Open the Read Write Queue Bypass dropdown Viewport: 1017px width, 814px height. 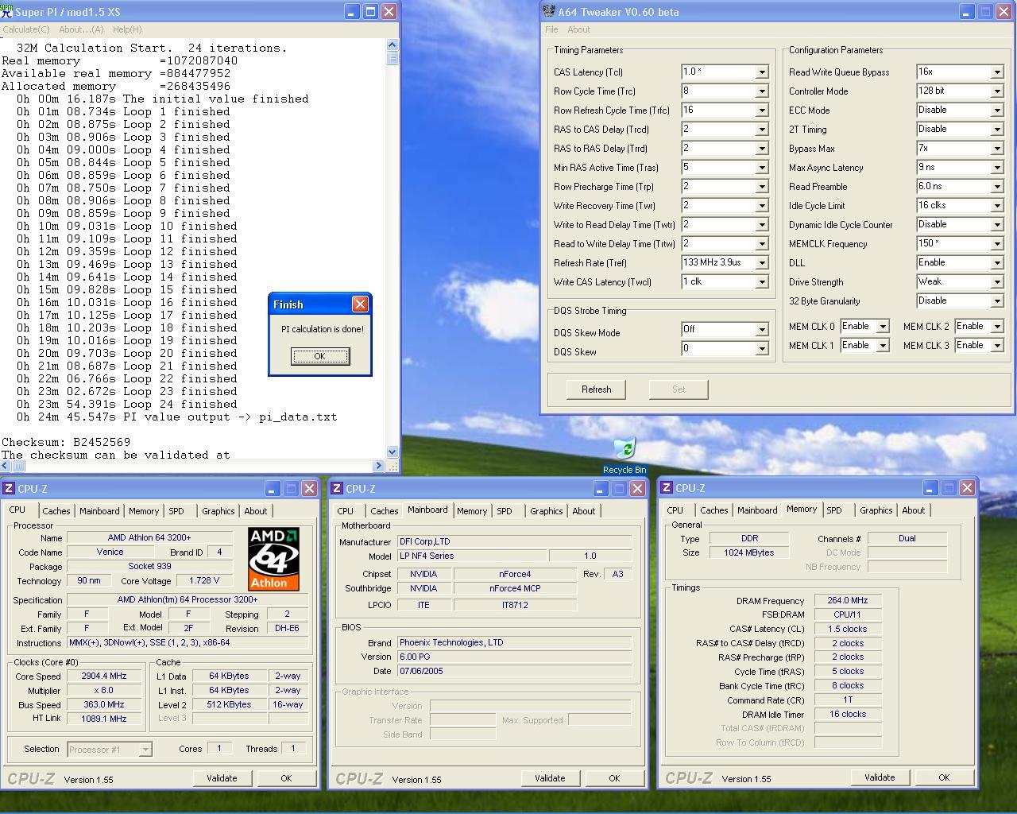[997, 72]
